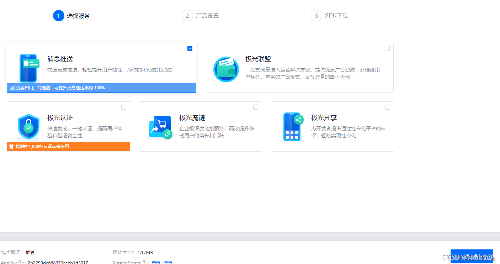
Task: Click the 极光分享 card title
Action: [324, 118]
